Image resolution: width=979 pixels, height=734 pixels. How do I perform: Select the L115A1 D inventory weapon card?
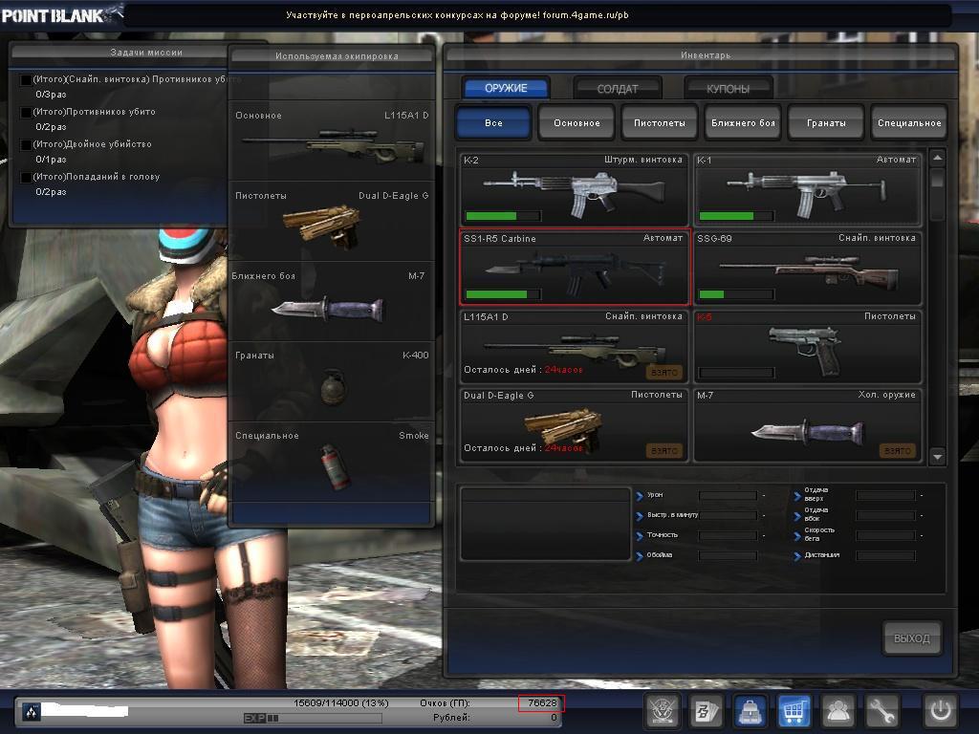574,346
